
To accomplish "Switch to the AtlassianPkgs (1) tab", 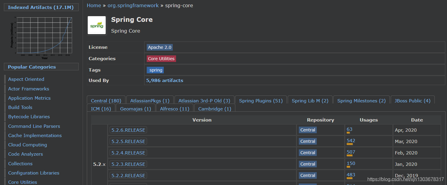I will (x=150, y=101).
